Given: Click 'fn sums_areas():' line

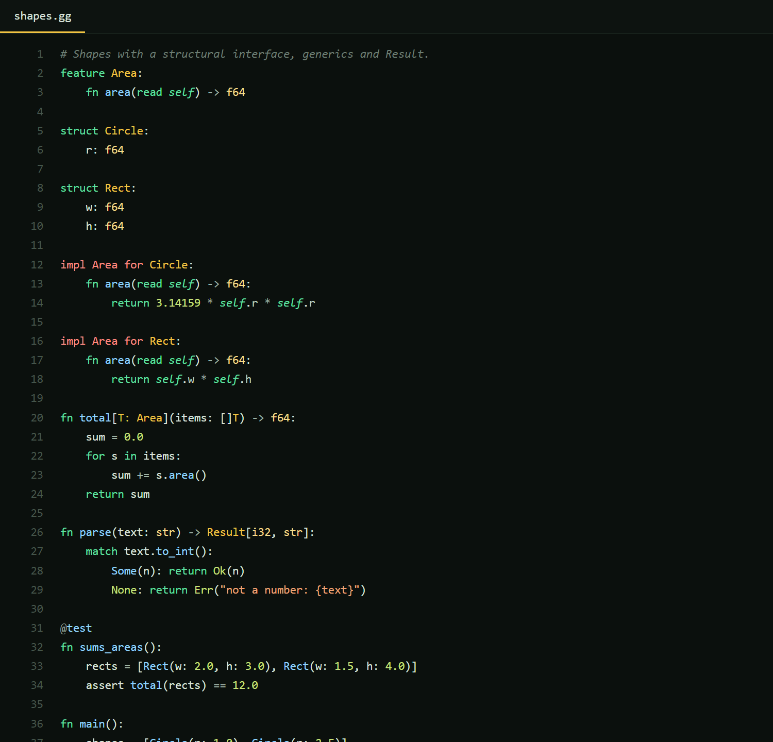Looking at the screenshot, I should pyautogui.click(x=111, y=647).
